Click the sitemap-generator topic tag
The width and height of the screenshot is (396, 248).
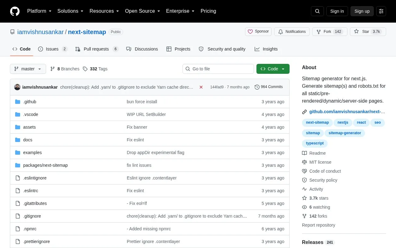[x=345, y=133]
